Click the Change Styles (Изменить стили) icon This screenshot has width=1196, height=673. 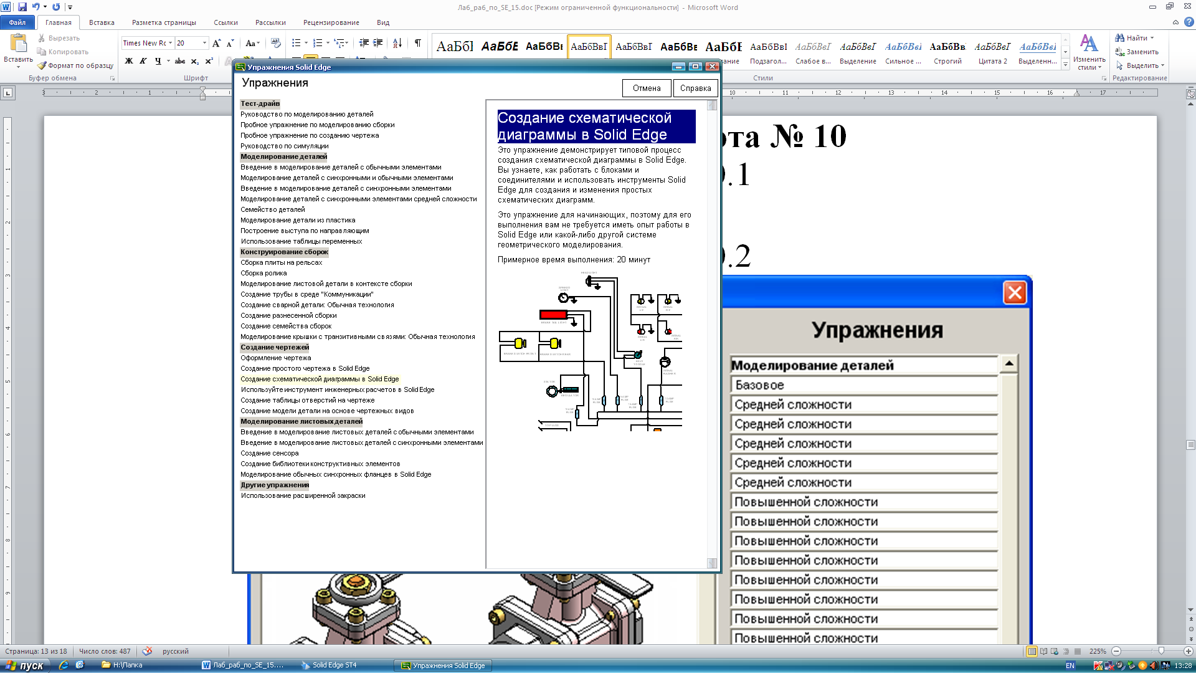click(1089, 52)
